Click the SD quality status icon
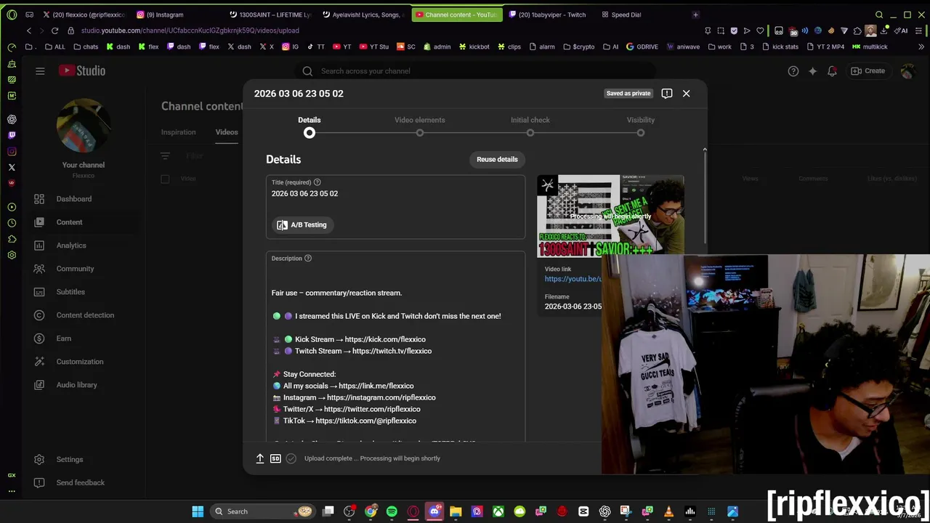 [x=275, y=458]
